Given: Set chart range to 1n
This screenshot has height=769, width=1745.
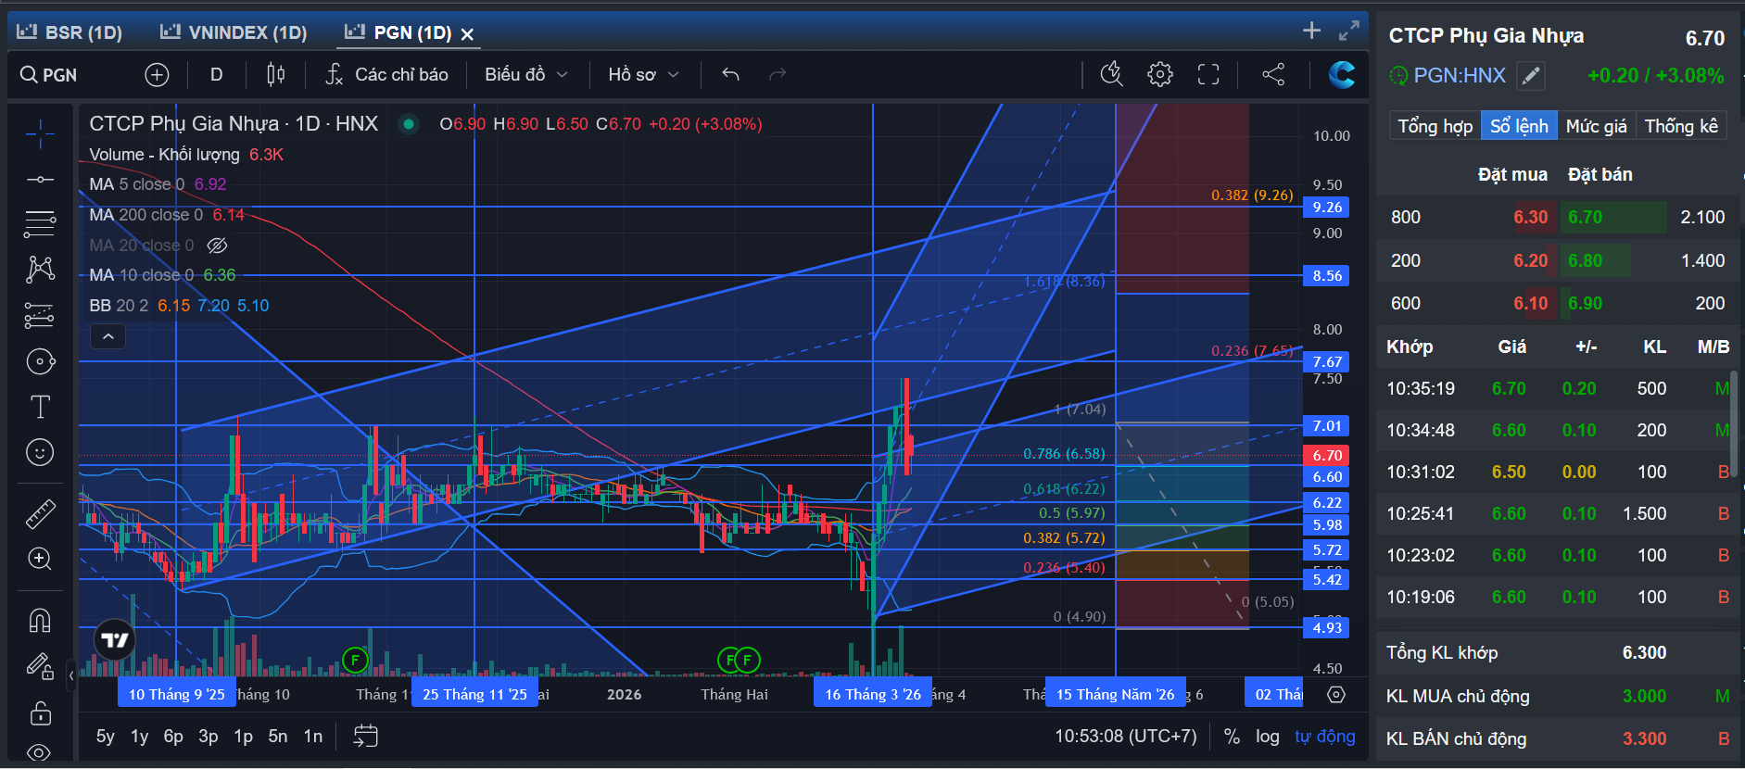Looking at the screenshot, I should (313, 737).
